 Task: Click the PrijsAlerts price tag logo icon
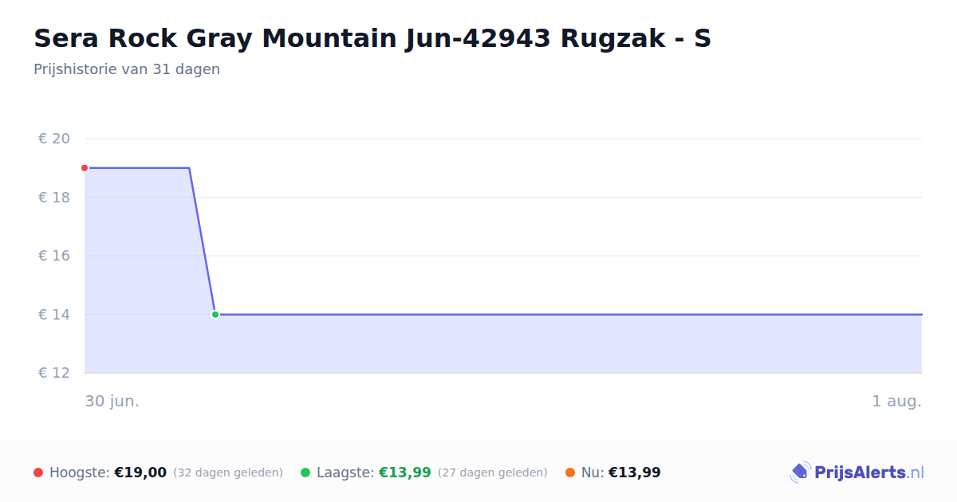point(800,473)
